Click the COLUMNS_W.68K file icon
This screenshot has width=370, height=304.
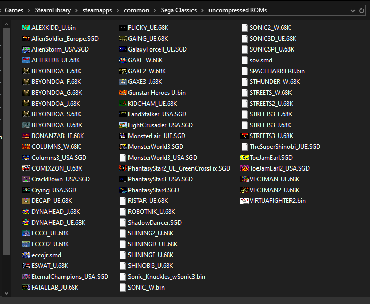point(26,147)
